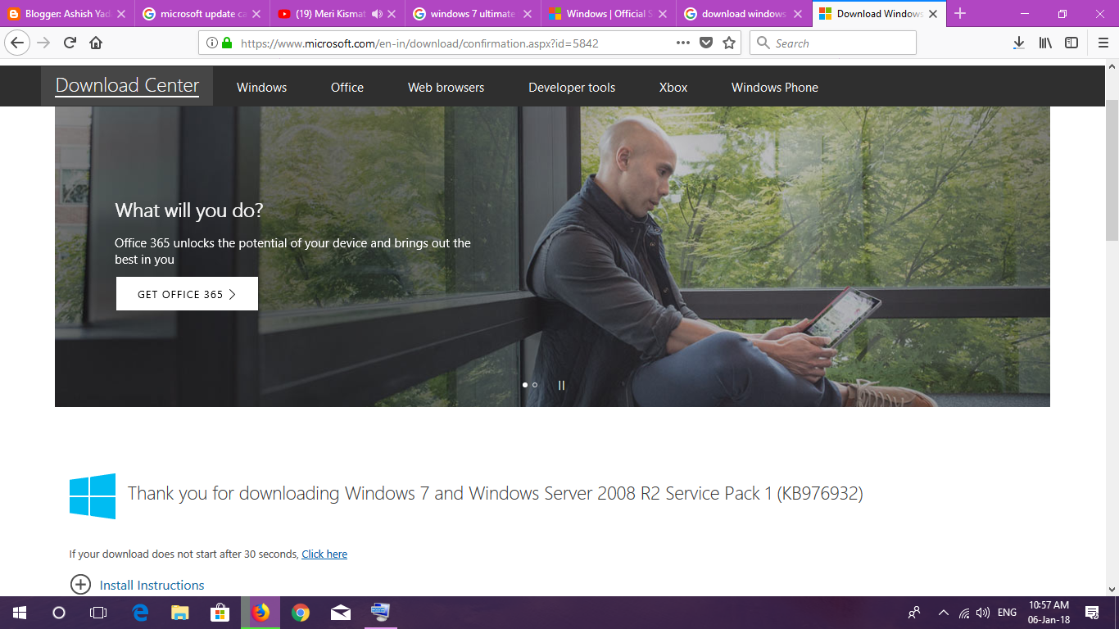
Task: Open the Windows Phone category
Action: pos(775,88)
